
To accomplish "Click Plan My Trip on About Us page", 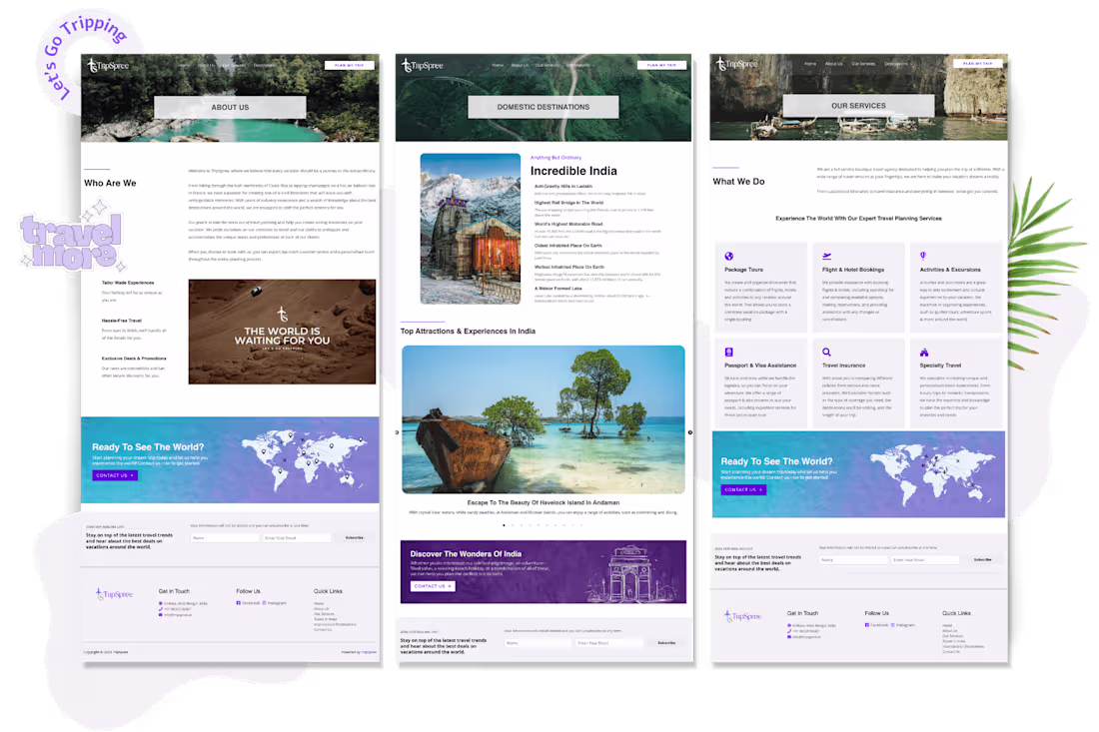I will coord(349,65).
